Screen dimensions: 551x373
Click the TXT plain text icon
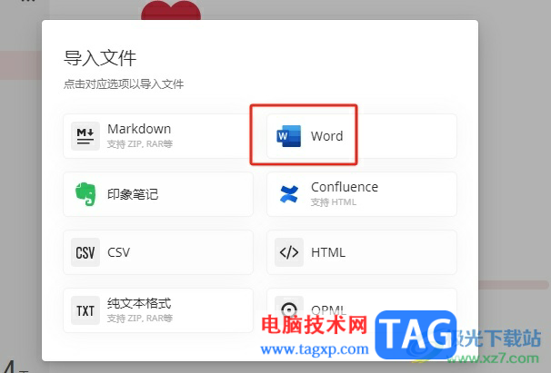(x=85, y=310)
